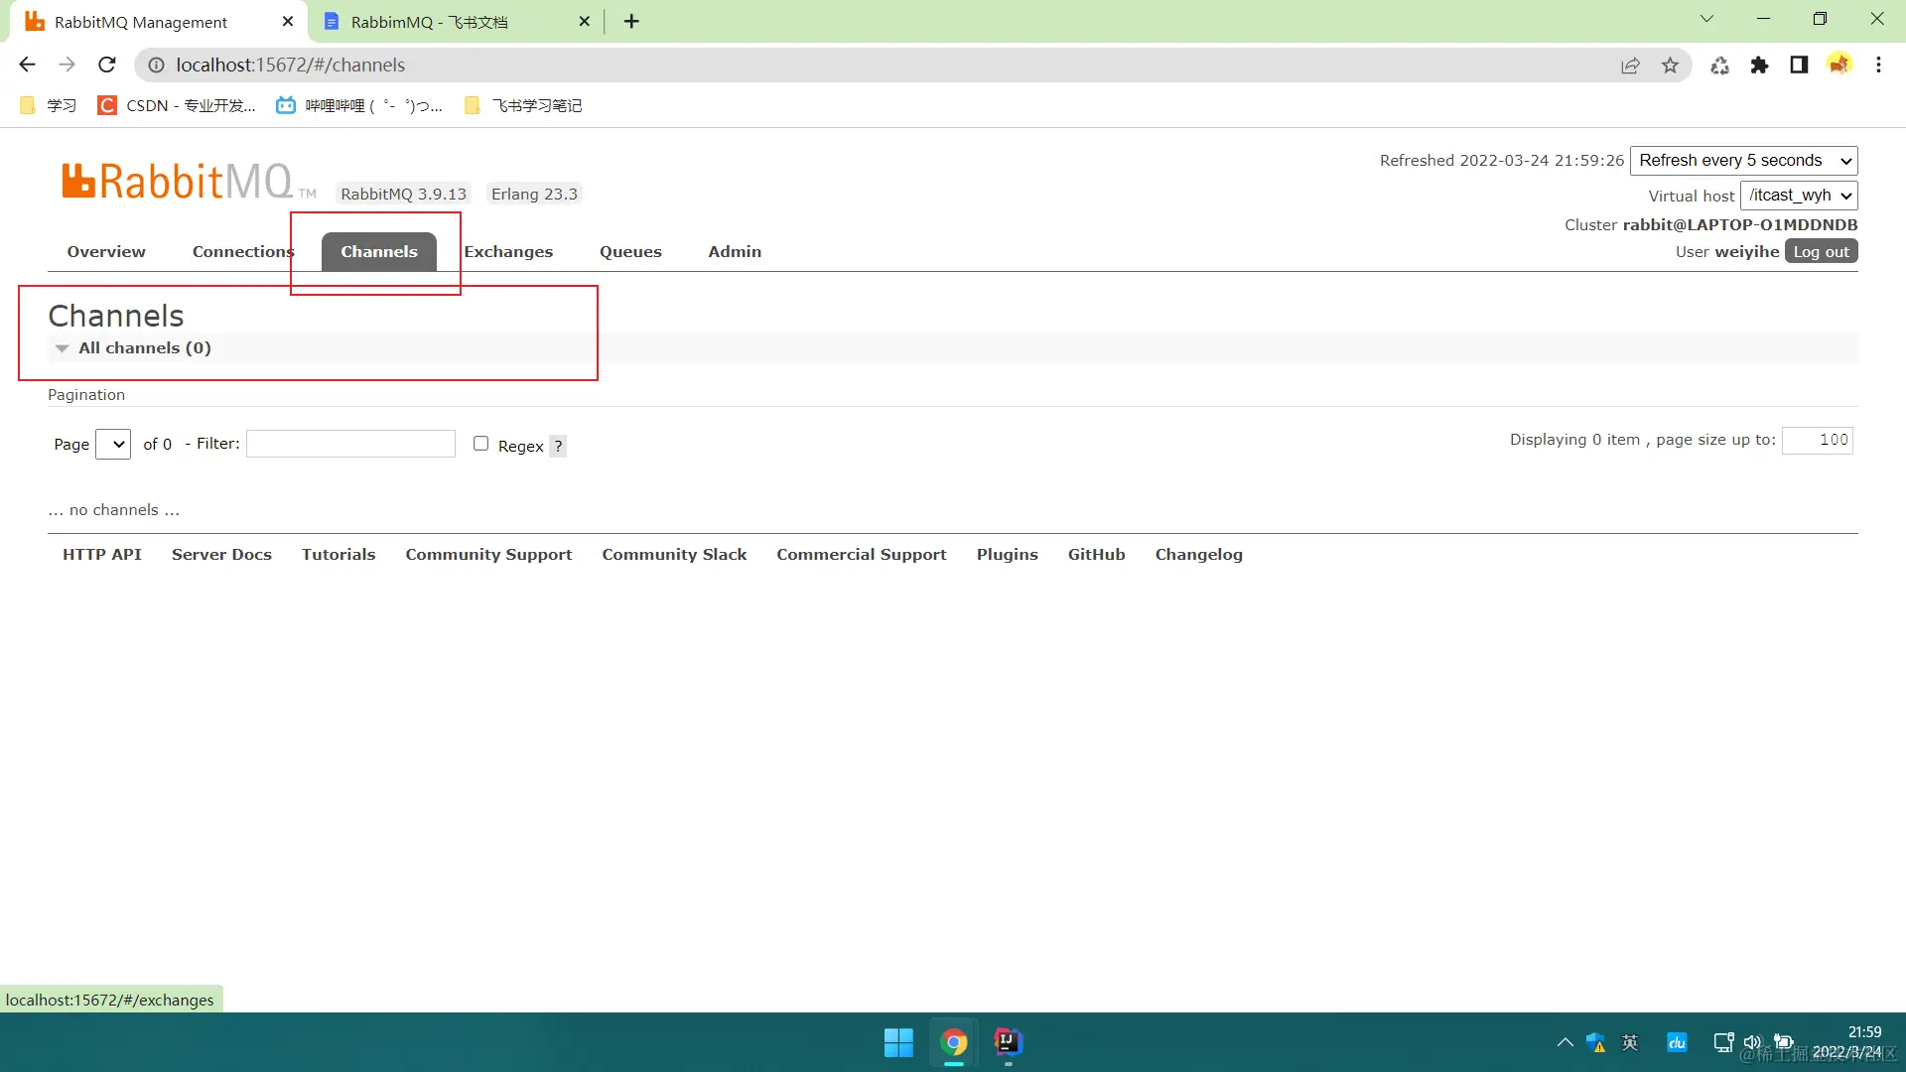1906x1072 pixels.
Task: Open the HTTP API link
Action: pyautogui.click(x=102, y=555)
